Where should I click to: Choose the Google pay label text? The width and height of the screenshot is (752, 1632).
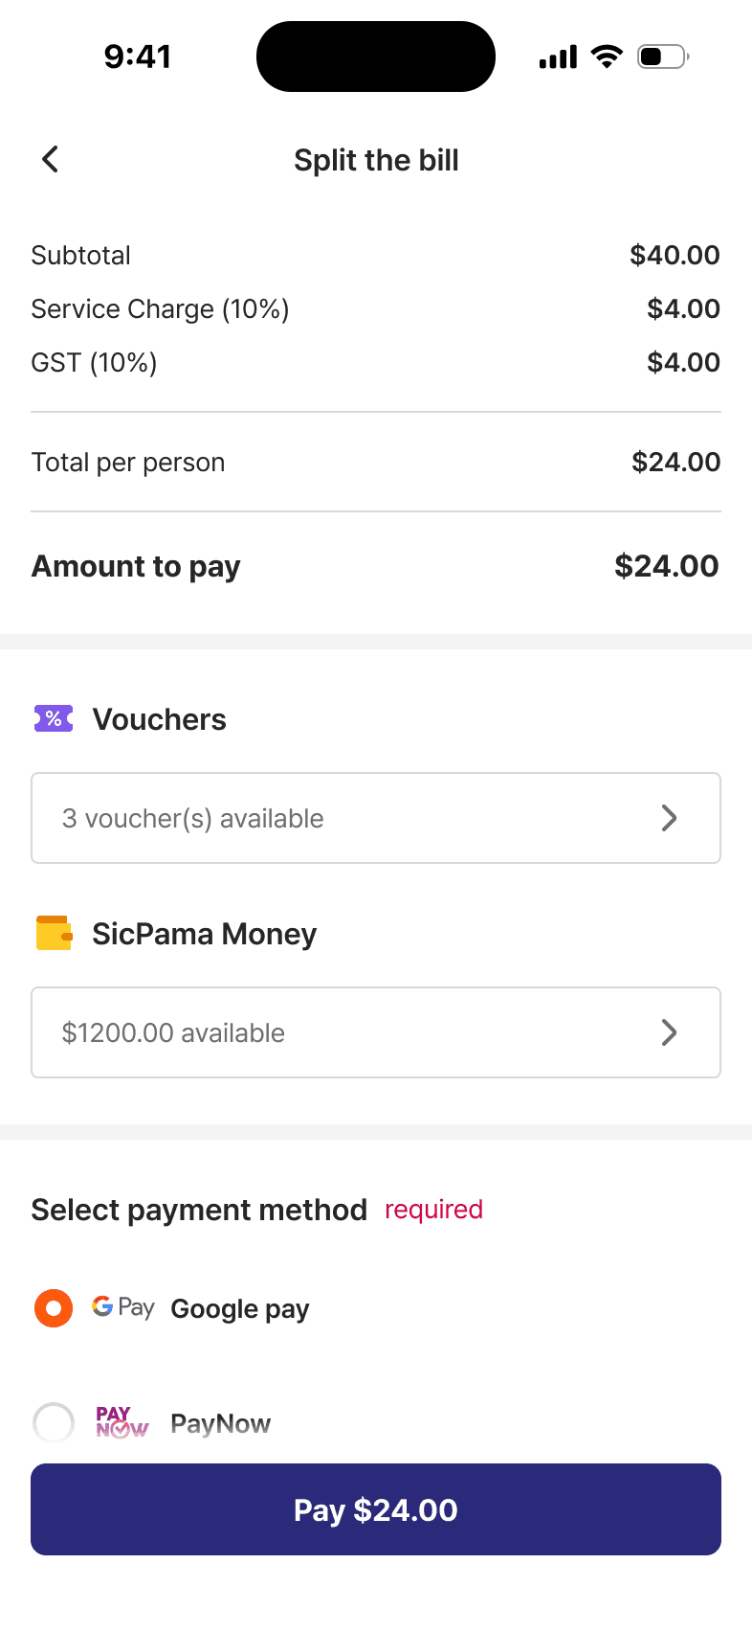[x=240, y=1309]
